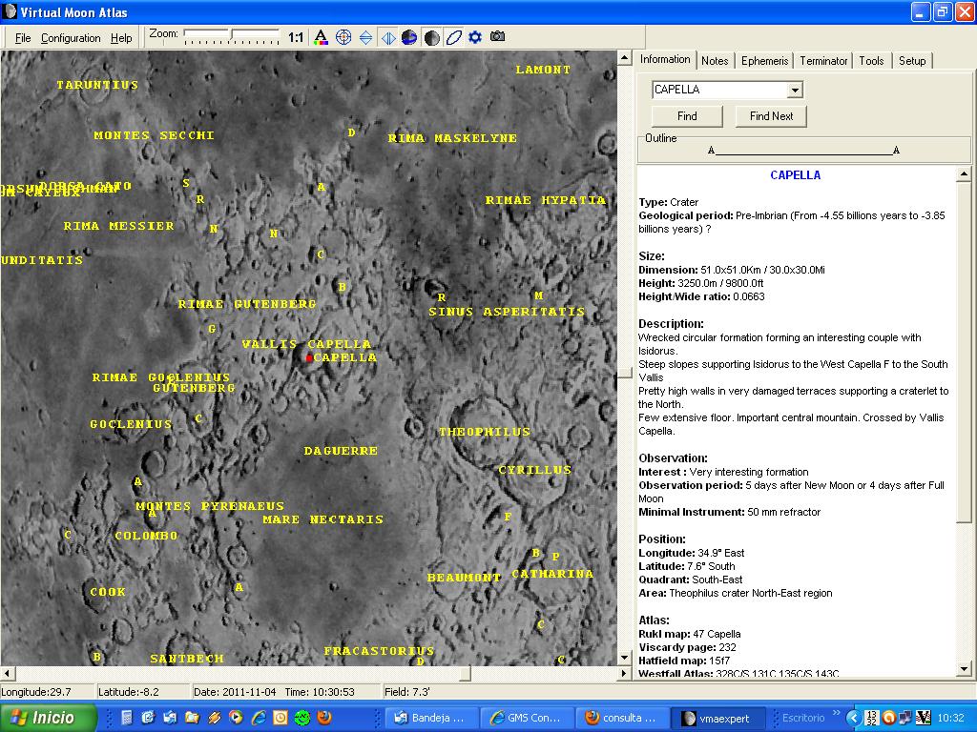The image size is (977, 732).
Task: Click the Field: 7.3' status bar entry
Action: click(x=406, y=692)
